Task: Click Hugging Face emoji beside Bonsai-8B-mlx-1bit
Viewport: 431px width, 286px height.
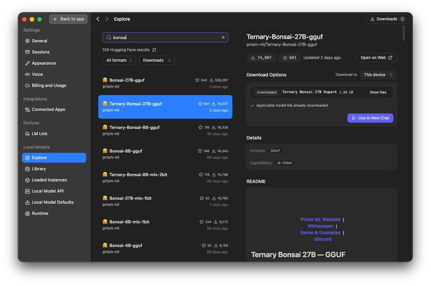Action: 105,222
